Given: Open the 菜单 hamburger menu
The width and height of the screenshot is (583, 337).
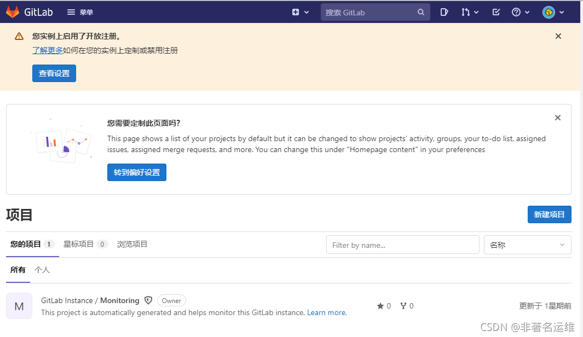Looking at the screenshot, I should tap(80, 12).
